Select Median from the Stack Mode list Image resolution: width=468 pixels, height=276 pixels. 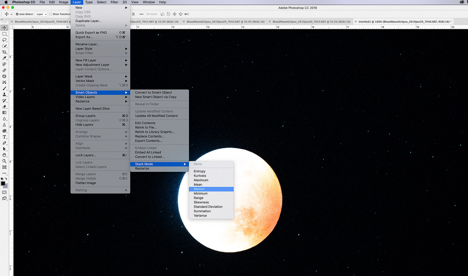point(199,189)
